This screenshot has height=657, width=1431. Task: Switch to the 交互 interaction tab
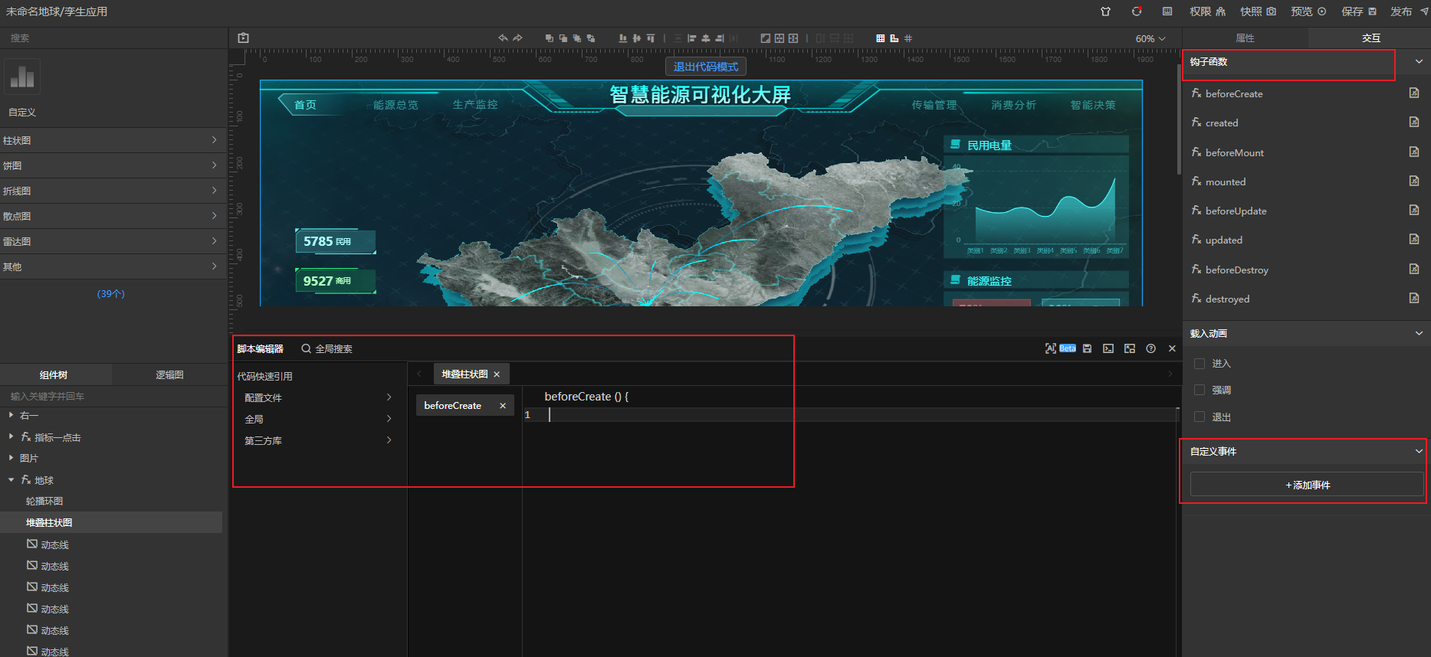[x=1370, y=38]
